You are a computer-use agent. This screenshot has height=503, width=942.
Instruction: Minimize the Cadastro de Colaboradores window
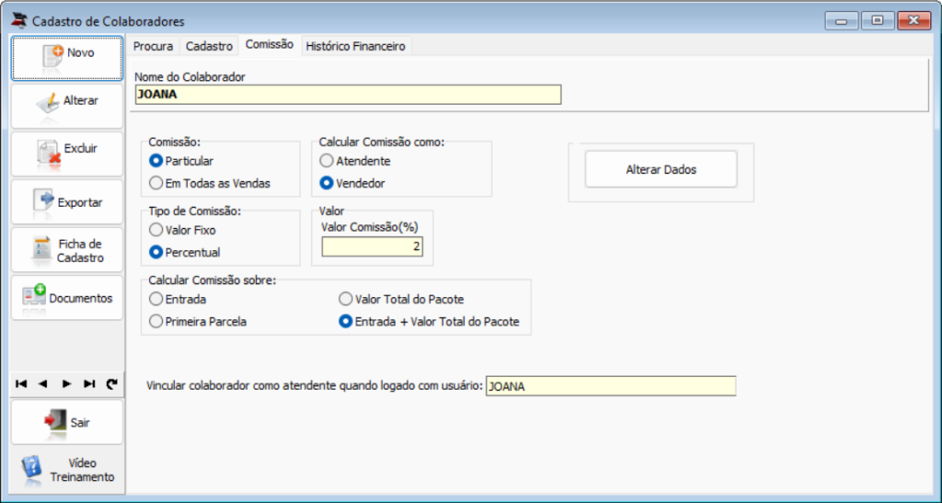click(841, 20)
